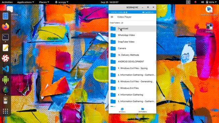Click folder icon beside 6. Information Gathering
The height and width of the screenshot is (123, 219).
[113, 75]
